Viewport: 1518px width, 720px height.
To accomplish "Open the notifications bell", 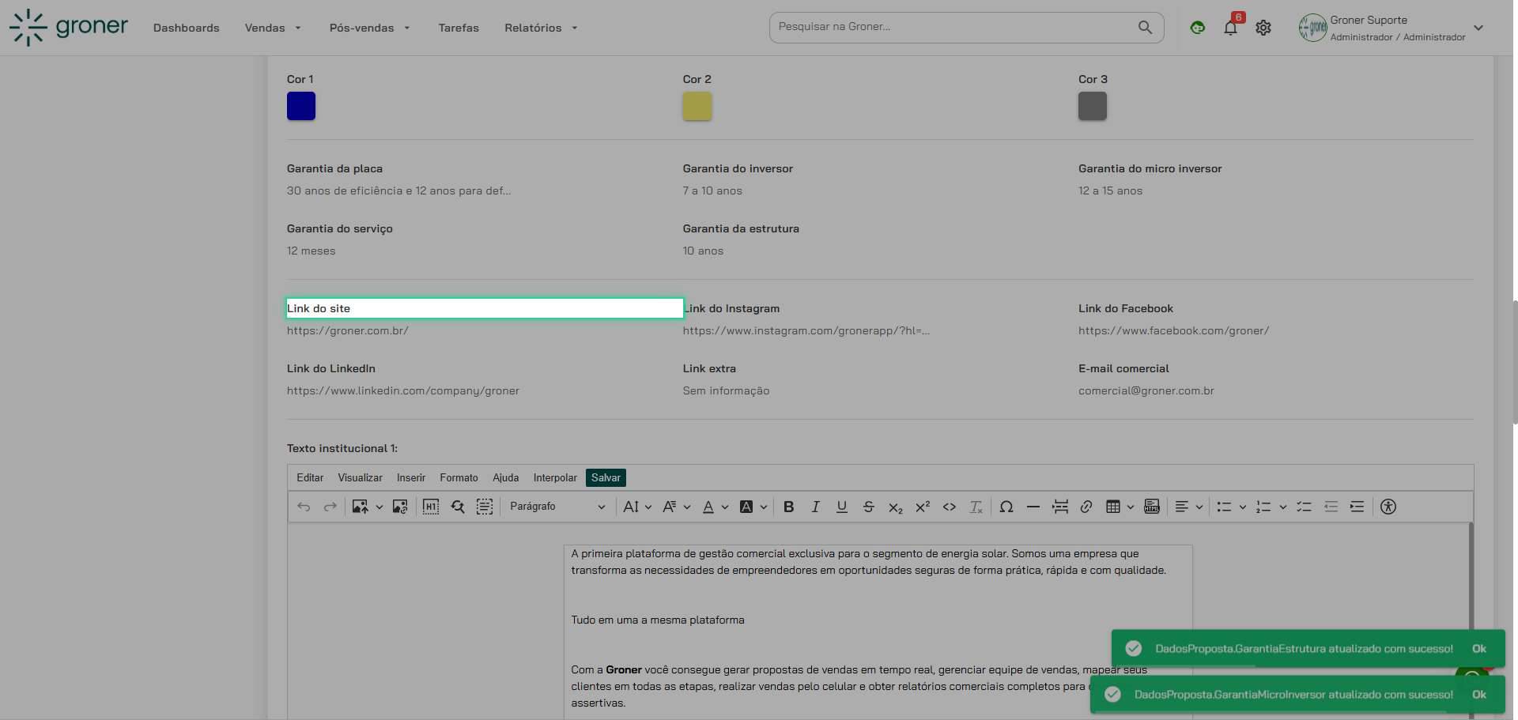I will pos(1230,28).
